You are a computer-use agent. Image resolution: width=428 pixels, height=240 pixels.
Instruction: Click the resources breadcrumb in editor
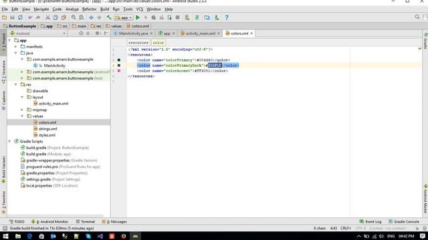[138, 43]
